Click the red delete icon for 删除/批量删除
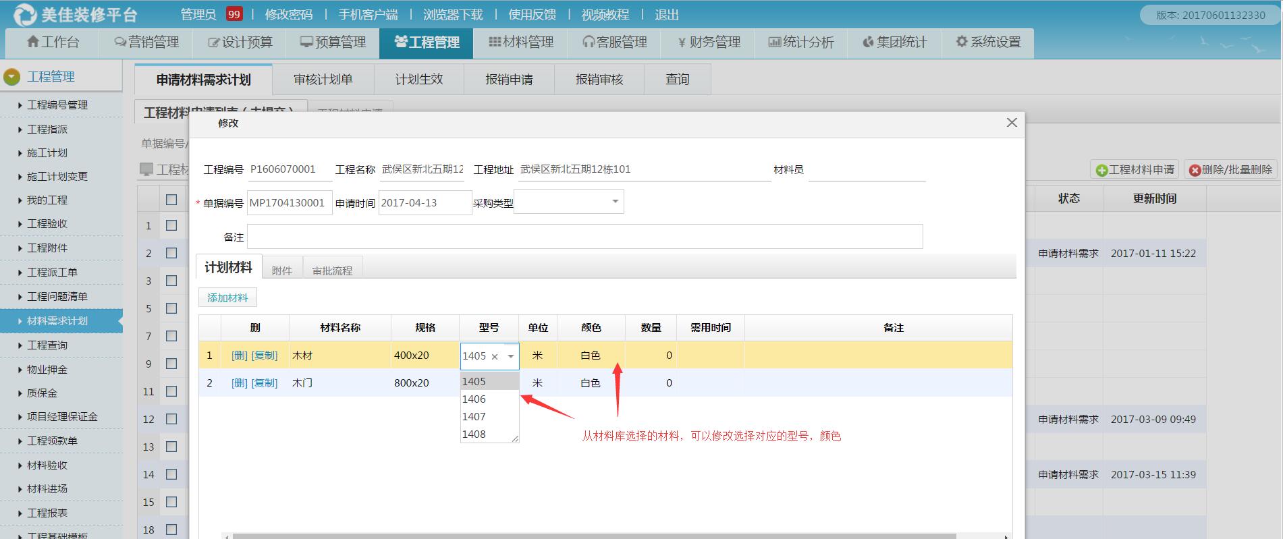This screenshot has height=539, width=1283. point(1195,171)
